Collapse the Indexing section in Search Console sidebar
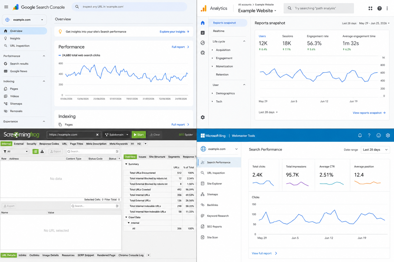The height and width of the screenshot is (262, 394). [x=44, y=81]
